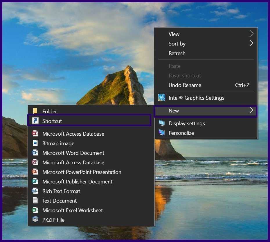Click the PKZIP File icon
270x242 pixels.
click(35, 220)
